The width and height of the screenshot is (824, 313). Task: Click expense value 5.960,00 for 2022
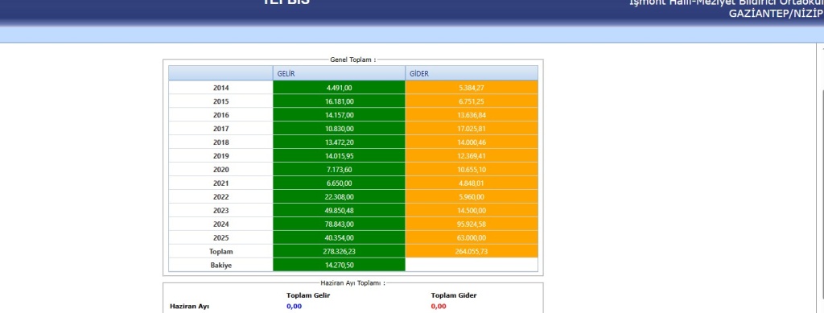tap(472, 197)
